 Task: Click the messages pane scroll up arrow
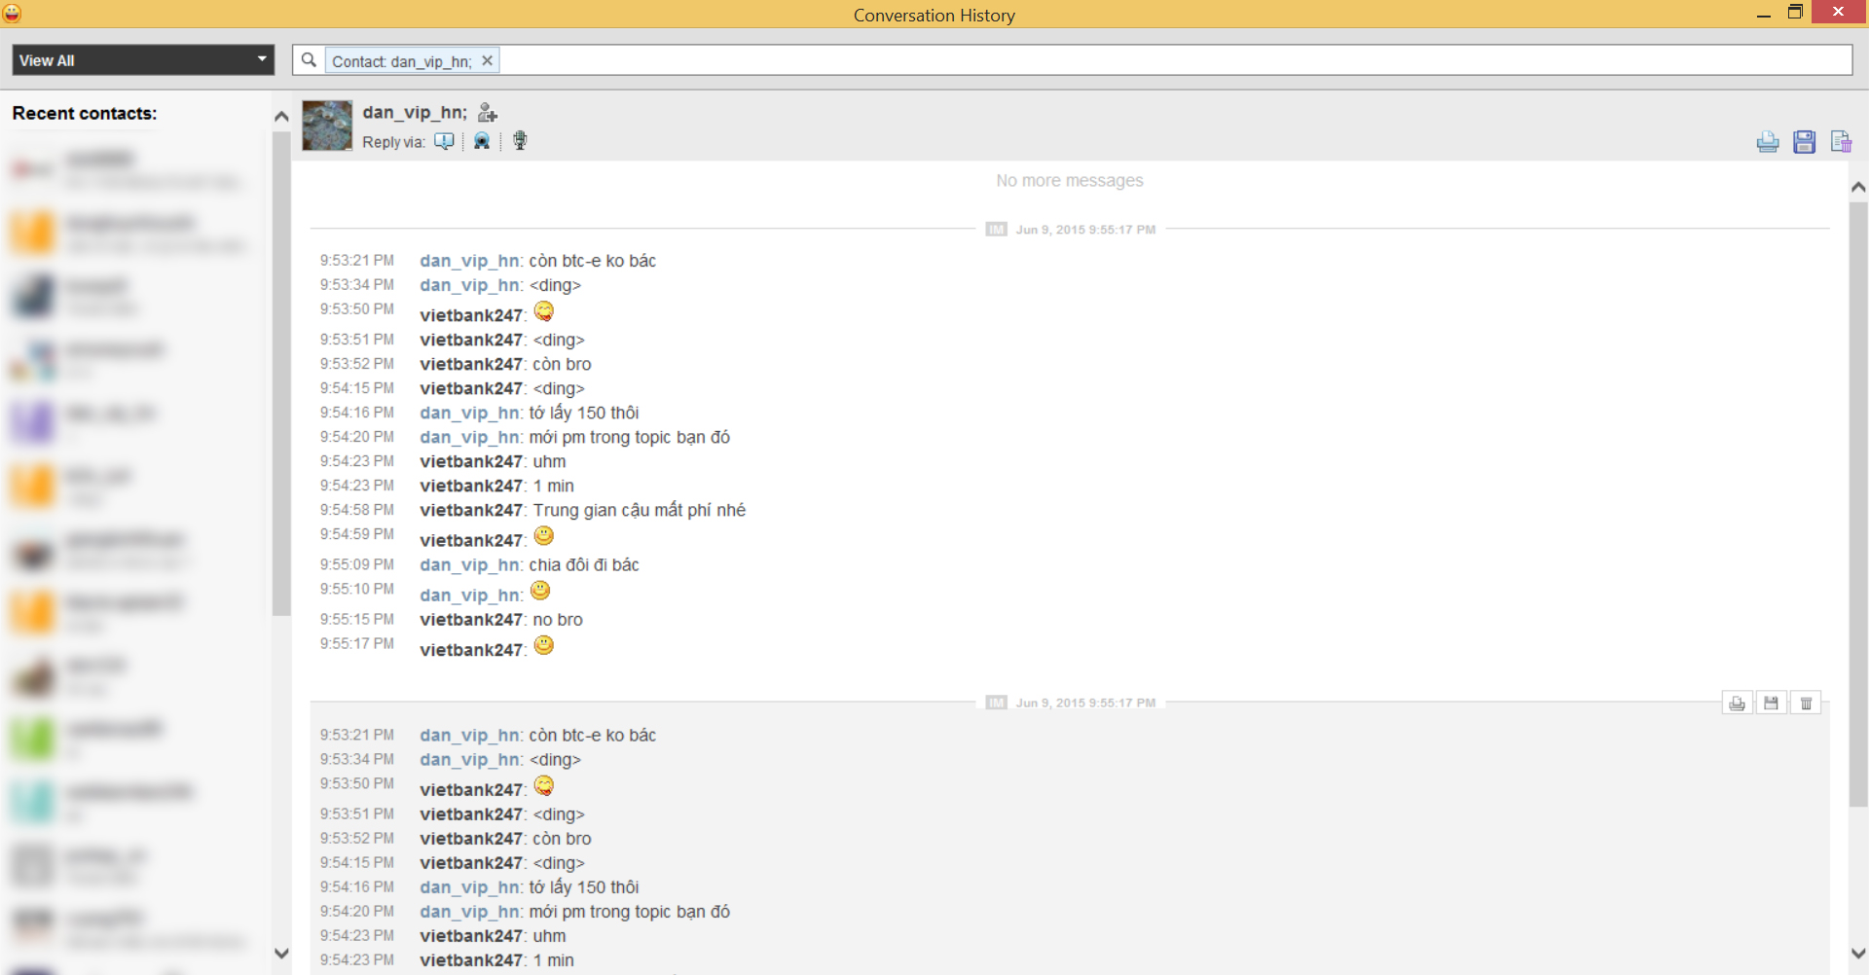point(1858,187)
